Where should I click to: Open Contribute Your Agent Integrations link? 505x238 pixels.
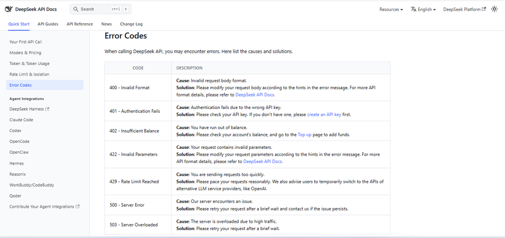click(44, 206)
